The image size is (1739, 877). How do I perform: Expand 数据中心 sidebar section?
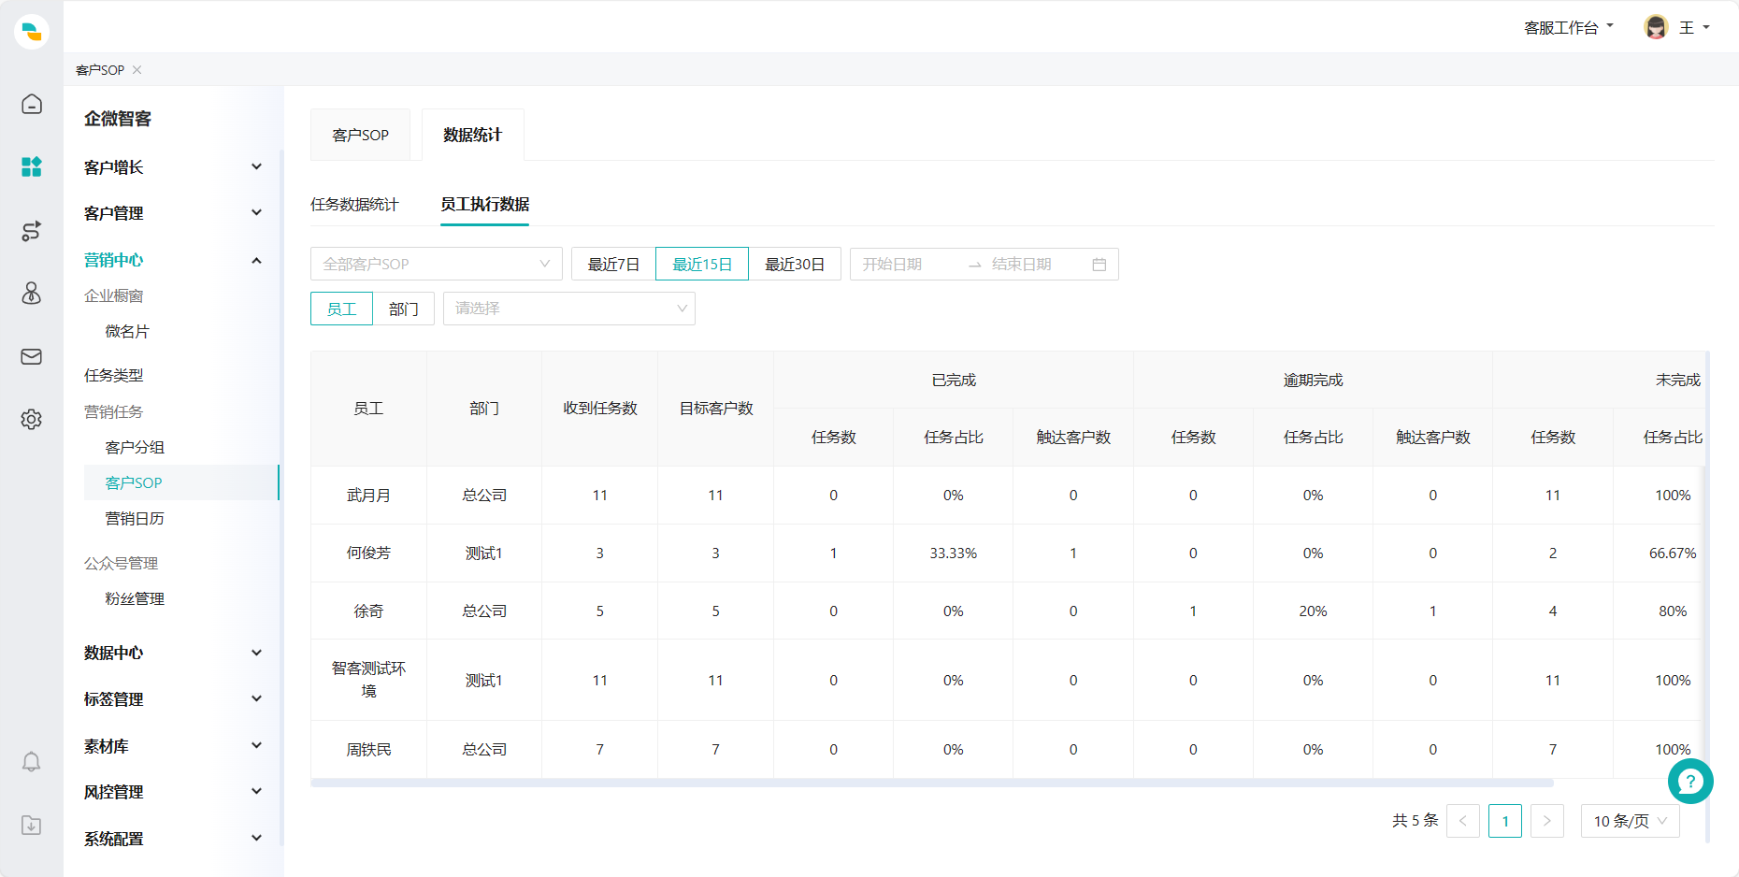point(173,653)
